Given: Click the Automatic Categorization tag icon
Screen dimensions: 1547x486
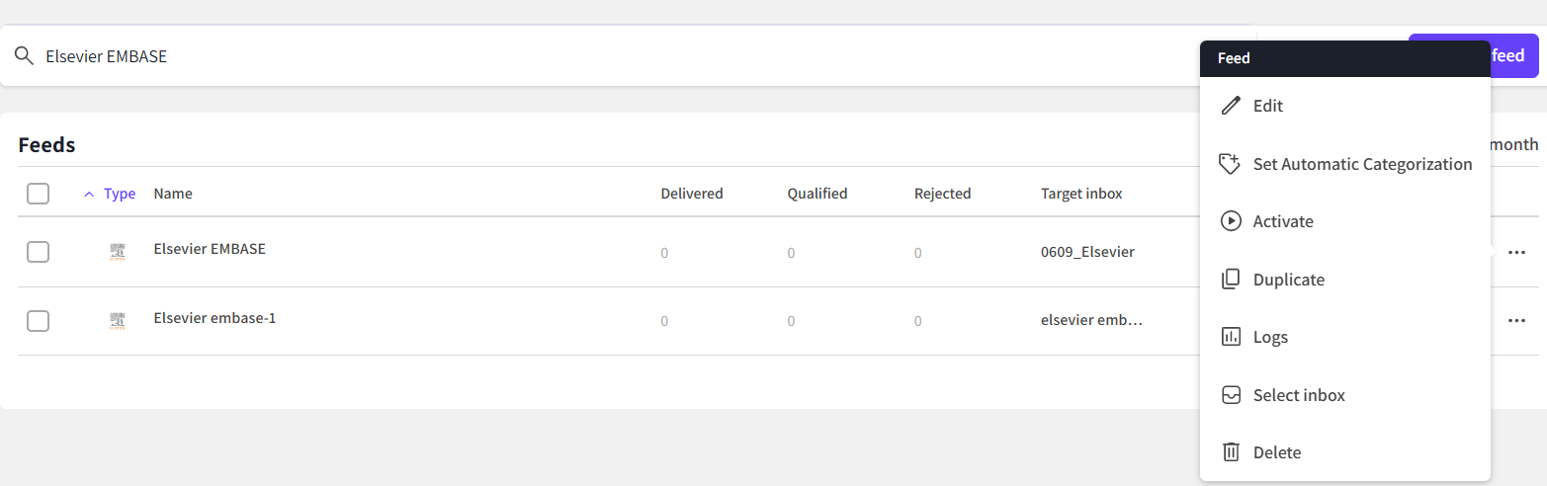Looking at the screenshot, I should (x=1231, y=164).
